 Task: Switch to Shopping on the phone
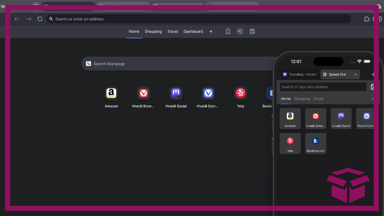click(302, 99)
